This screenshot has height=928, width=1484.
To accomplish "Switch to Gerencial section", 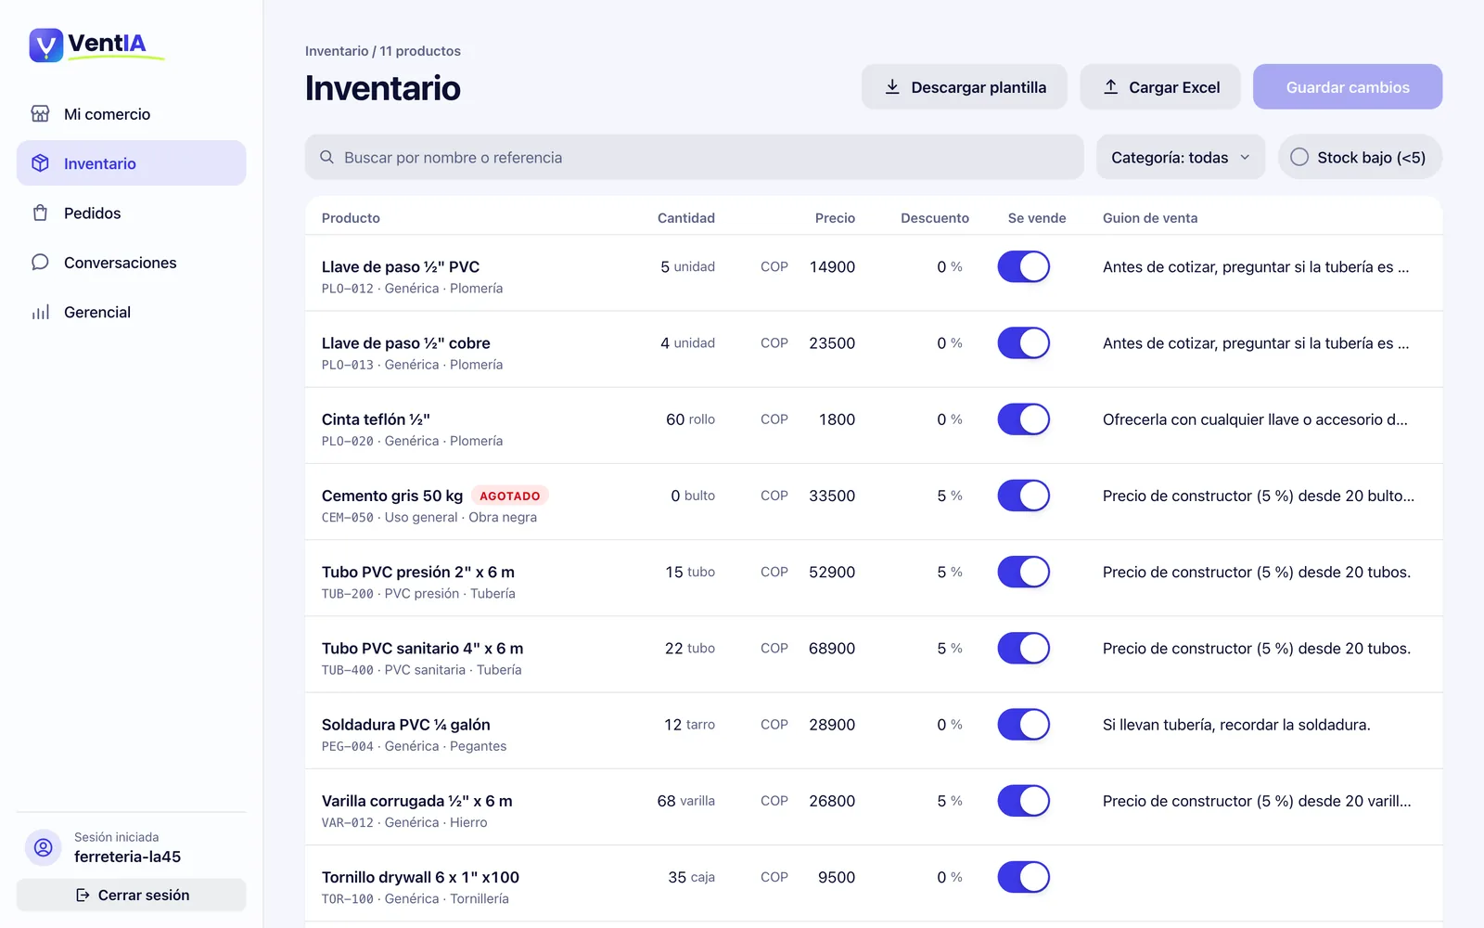I will (131, 313).
